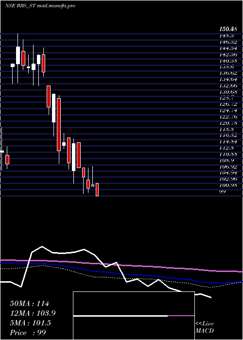Select the 114.84 price axis label
Viewport: 243px width, 340px height.
(229, 142)
